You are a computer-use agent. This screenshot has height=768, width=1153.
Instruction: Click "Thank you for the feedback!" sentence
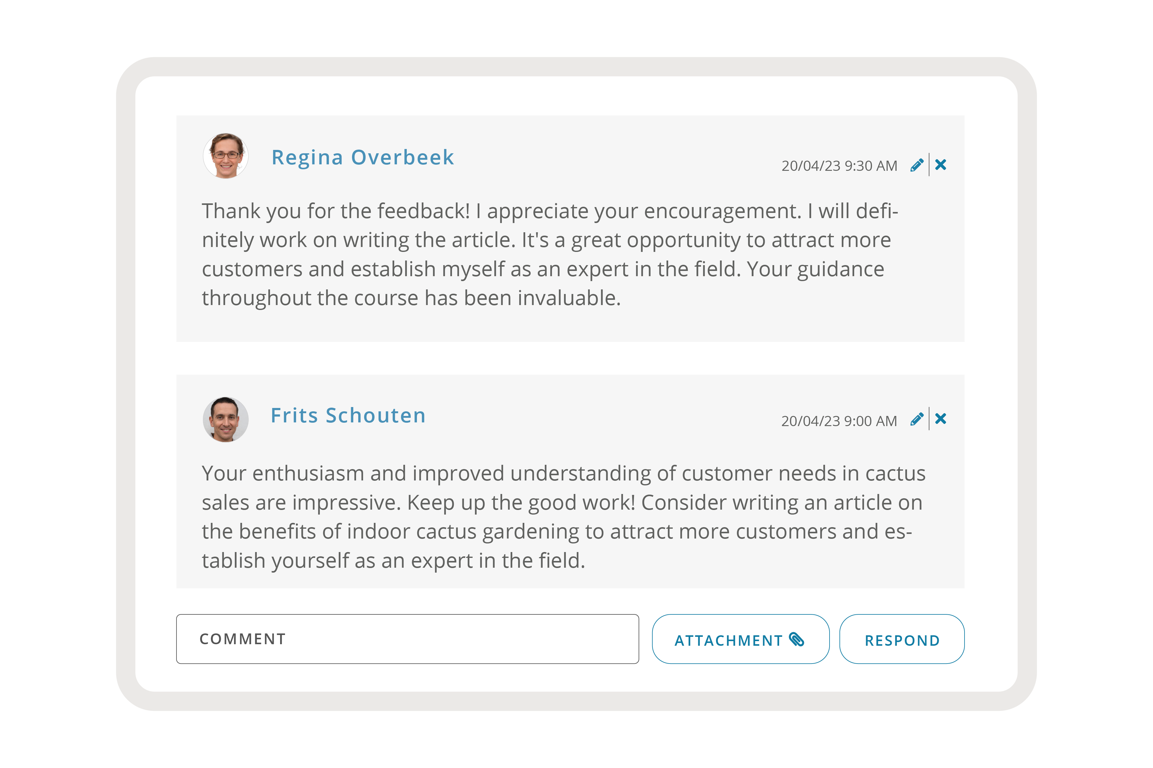point(336,212)
